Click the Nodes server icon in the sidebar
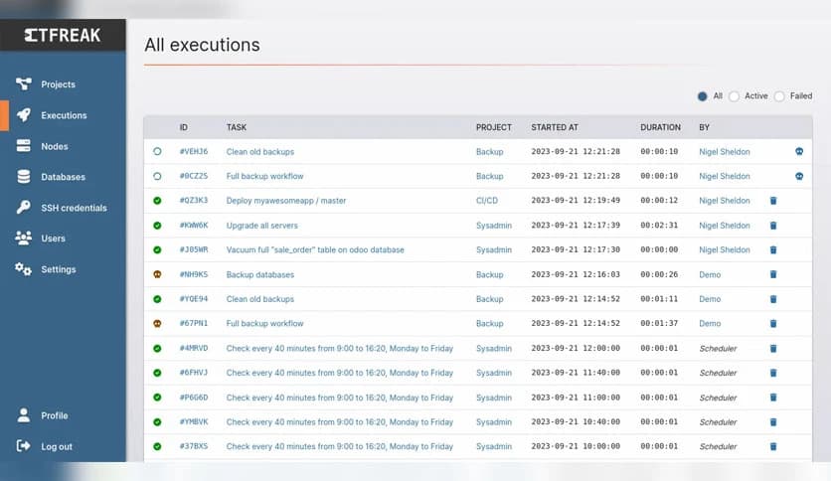The width and height of the screenshot is (831, 481). (x=23, y=146)
